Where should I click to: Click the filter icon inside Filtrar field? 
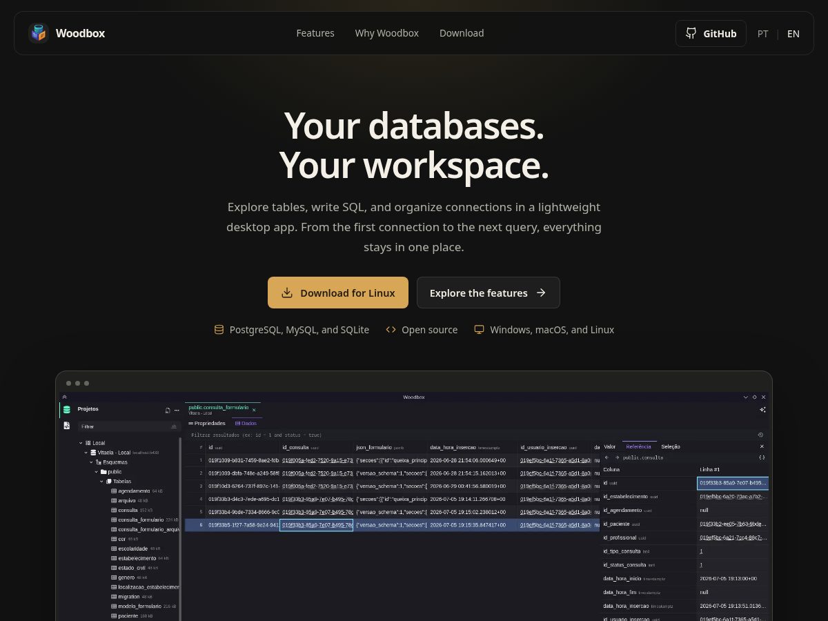tap(174, 426)
